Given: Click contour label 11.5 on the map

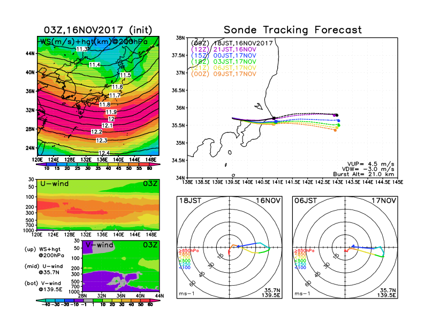Looking at the screenshot, I should 125,75.
